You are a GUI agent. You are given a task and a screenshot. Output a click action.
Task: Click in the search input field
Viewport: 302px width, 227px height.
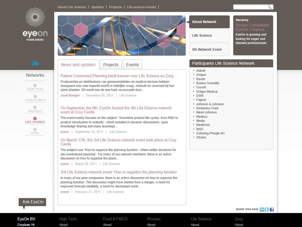click(250, 7)
